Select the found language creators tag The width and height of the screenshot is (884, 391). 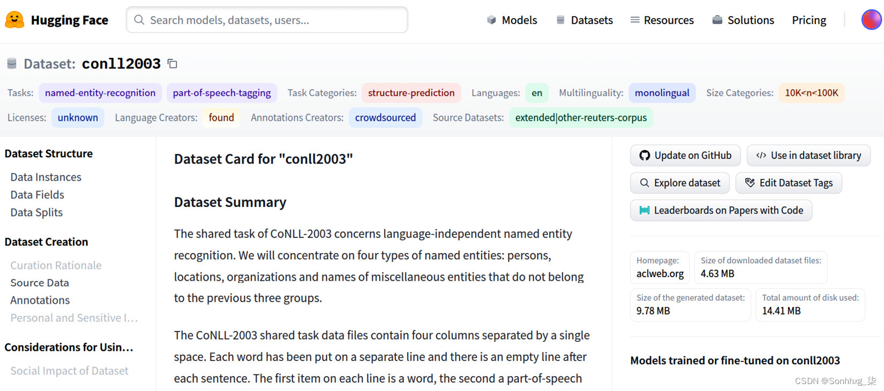(221, 118)
